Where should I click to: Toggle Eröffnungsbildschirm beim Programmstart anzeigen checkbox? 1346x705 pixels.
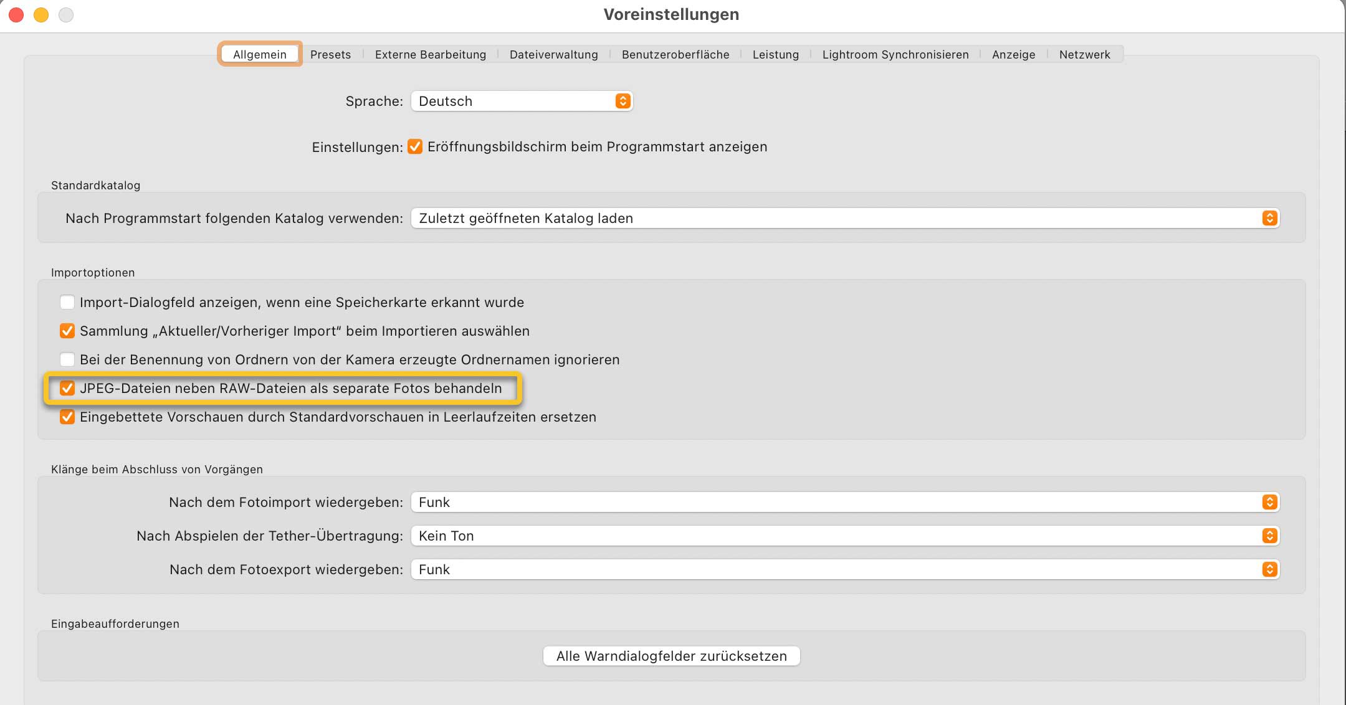[x=415, y=146]
